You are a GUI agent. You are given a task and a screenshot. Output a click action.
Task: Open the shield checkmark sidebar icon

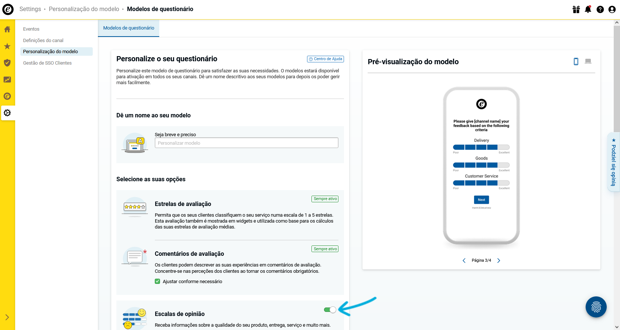[7, 63]
